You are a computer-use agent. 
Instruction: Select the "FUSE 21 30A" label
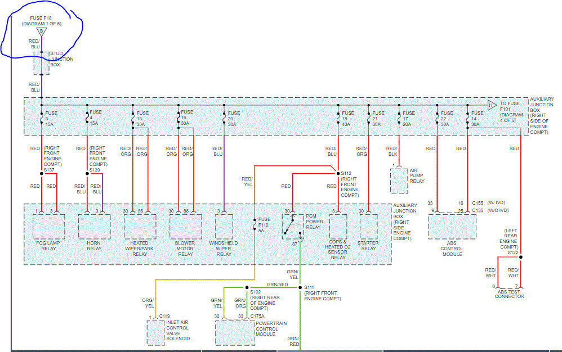(378, 119)
